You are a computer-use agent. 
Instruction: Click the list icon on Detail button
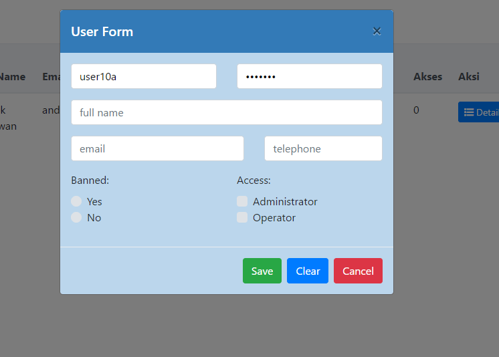pyautogui.click(x=469, y=112)
